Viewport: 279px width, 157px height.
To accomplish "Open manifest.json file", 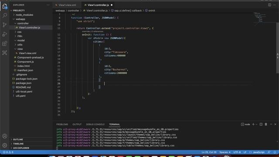I will pyautogui.click(x=25, y=70).
